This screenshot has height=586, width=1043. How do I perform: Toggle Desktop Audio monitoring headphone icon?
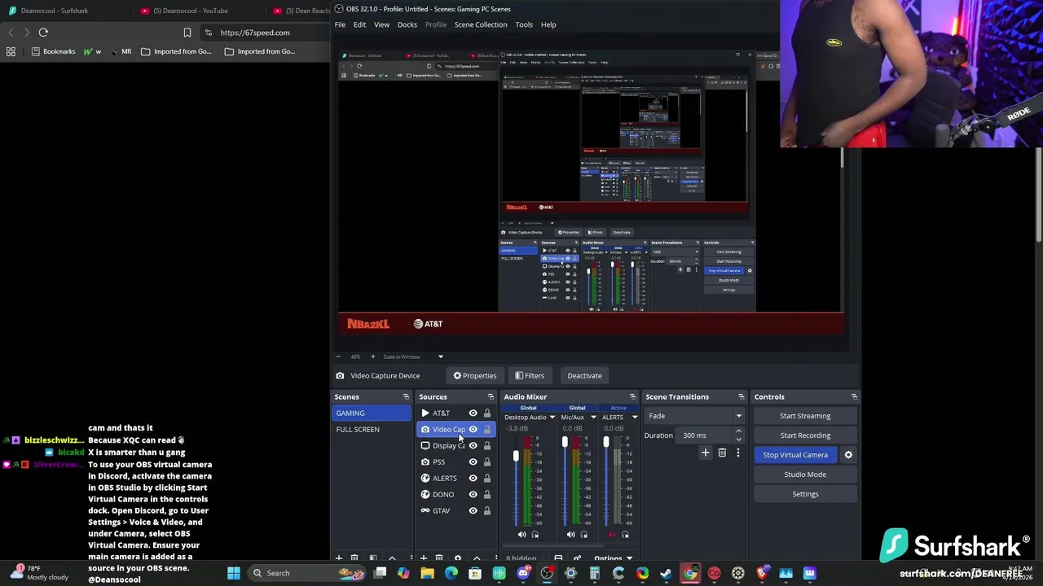tap(535, 535)
